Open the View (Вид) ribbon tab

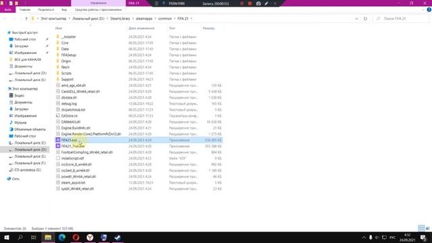pyautogui.click(x=64, y=9)
